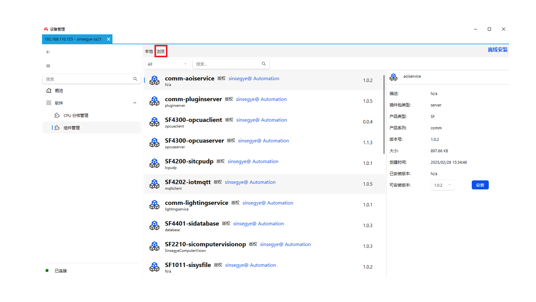Image resolution: width=536 pixels, height=302 pixels.
Task: Click the blue 安装 button
Action: [x=480, y=185]
